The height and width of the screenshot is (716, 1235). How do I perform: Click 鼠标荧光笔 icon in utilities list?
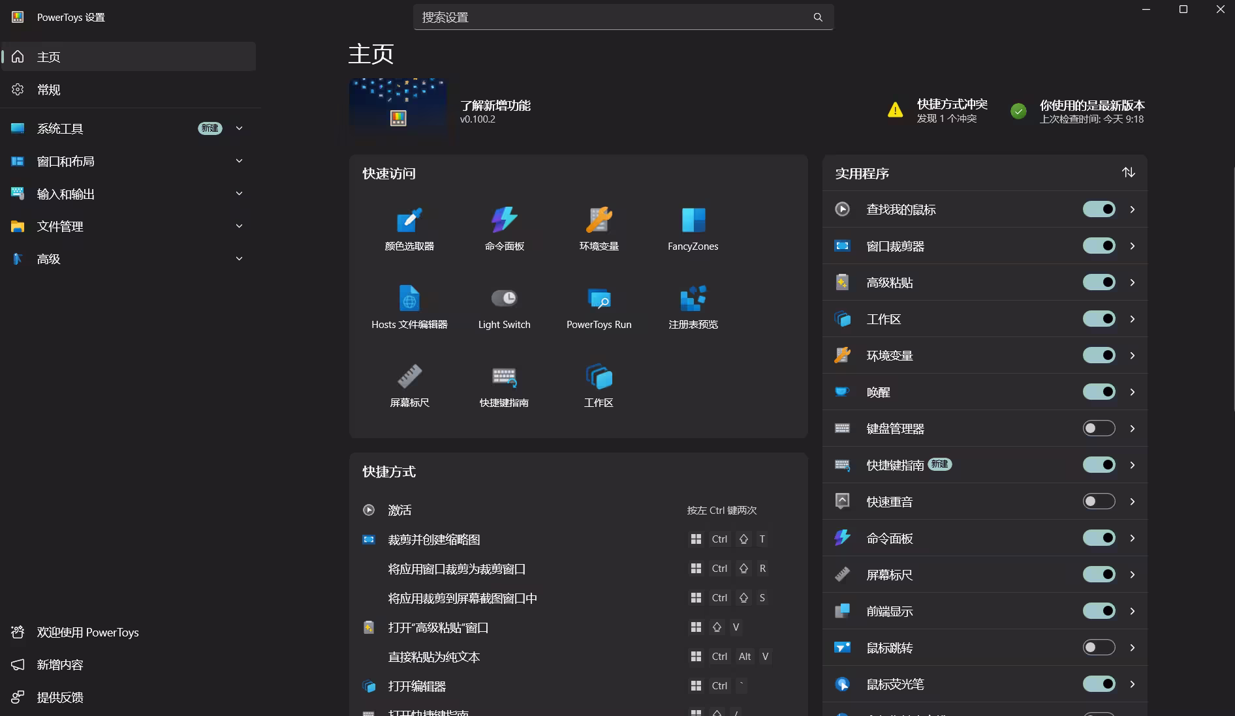(x=842, y=684)
